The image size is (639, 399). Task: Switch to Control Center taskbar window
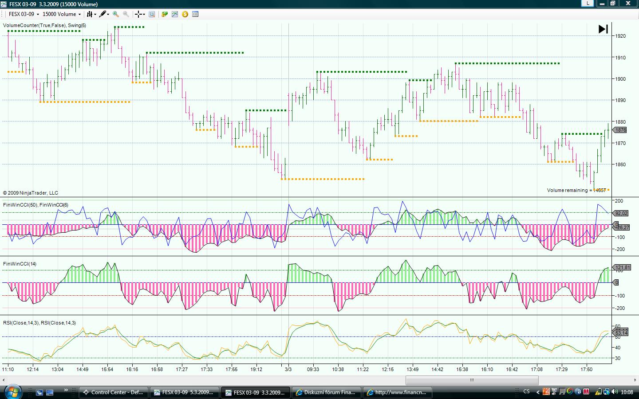pos(113,392)
